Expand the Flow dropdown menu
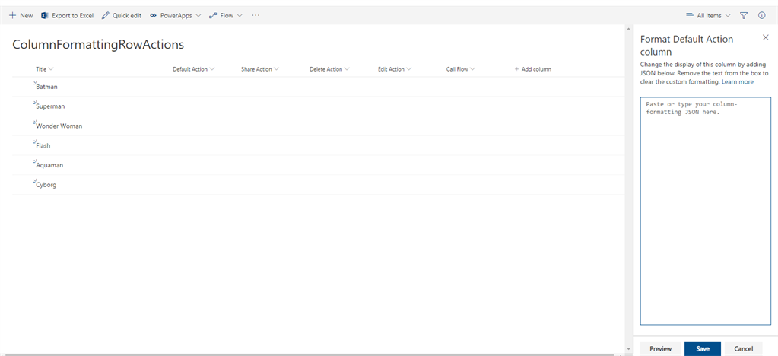 (226, 15)
